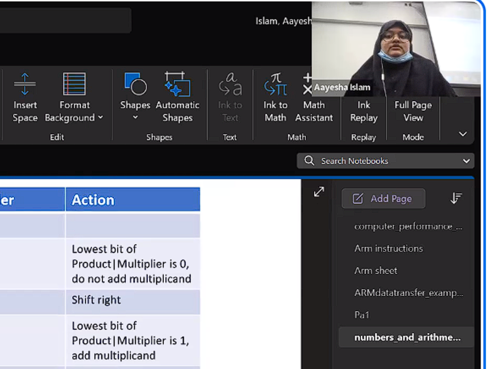This screenshot has height=369, width=487.
Task: Select the Shapes tool
Action: coord(135,90)
